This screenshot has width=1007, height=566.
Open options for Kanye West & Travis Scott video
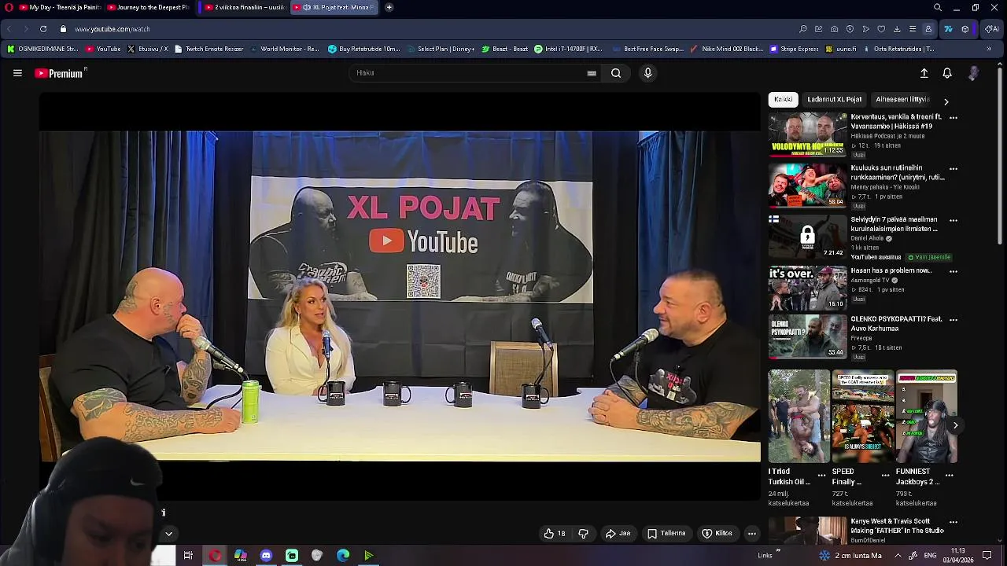point(954,521)
